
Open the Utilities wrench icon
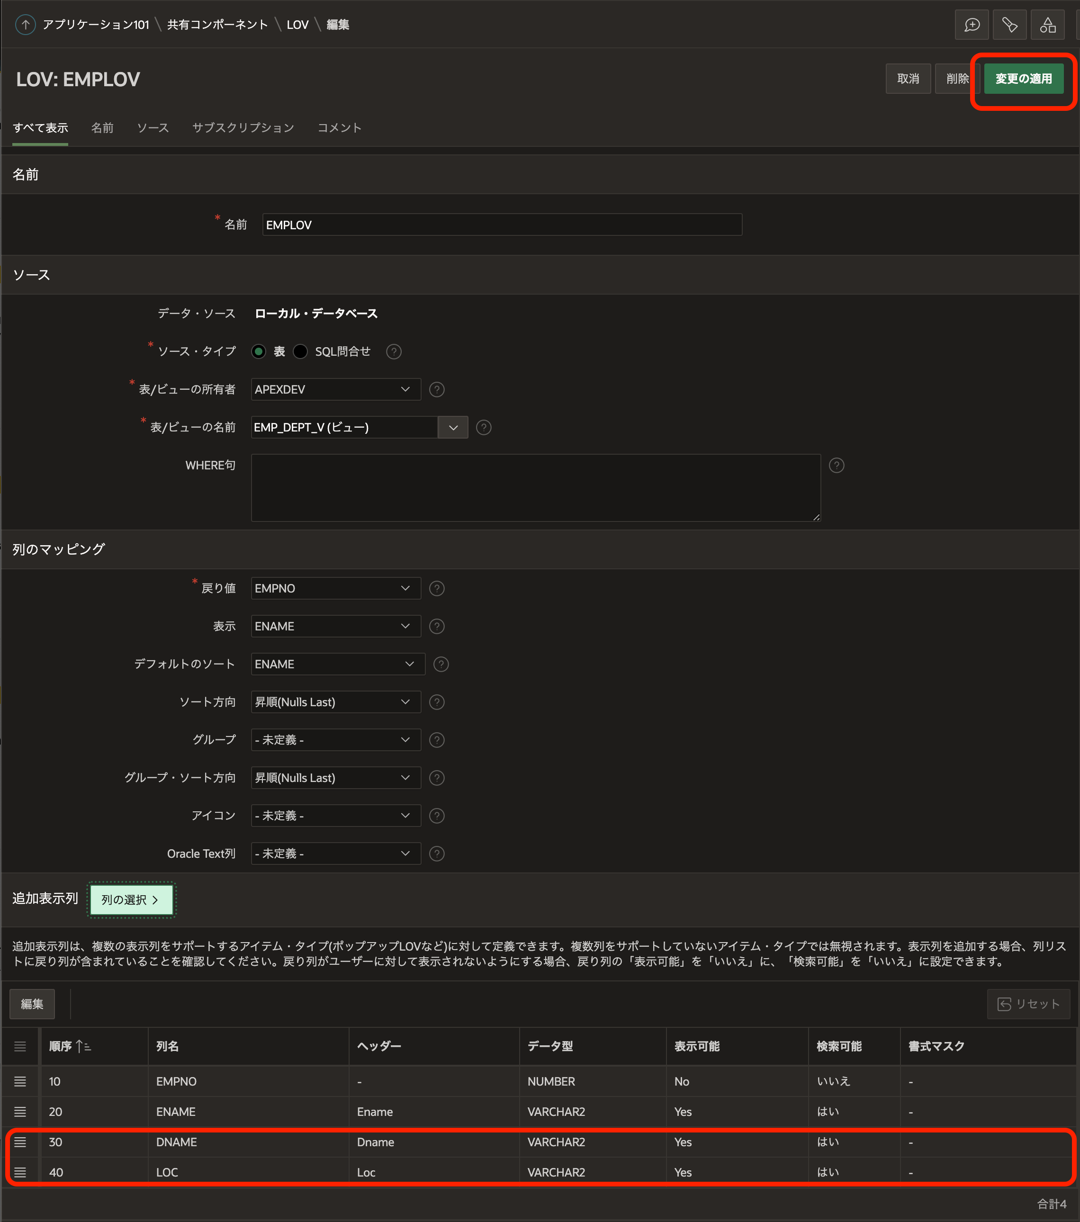1009,25
